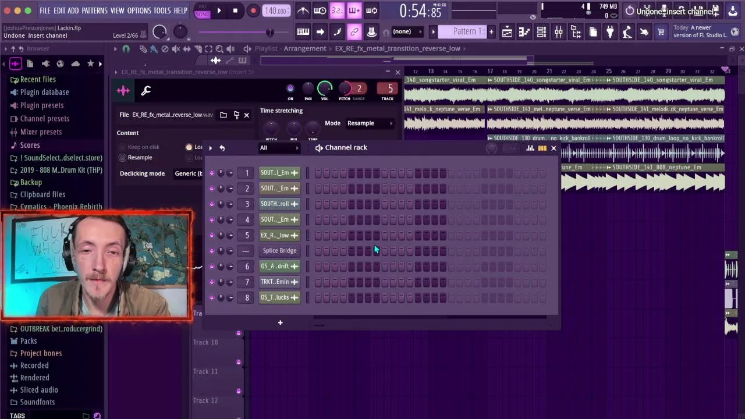Mute playlist Track 10 with its dot

(x=238, y=333)
